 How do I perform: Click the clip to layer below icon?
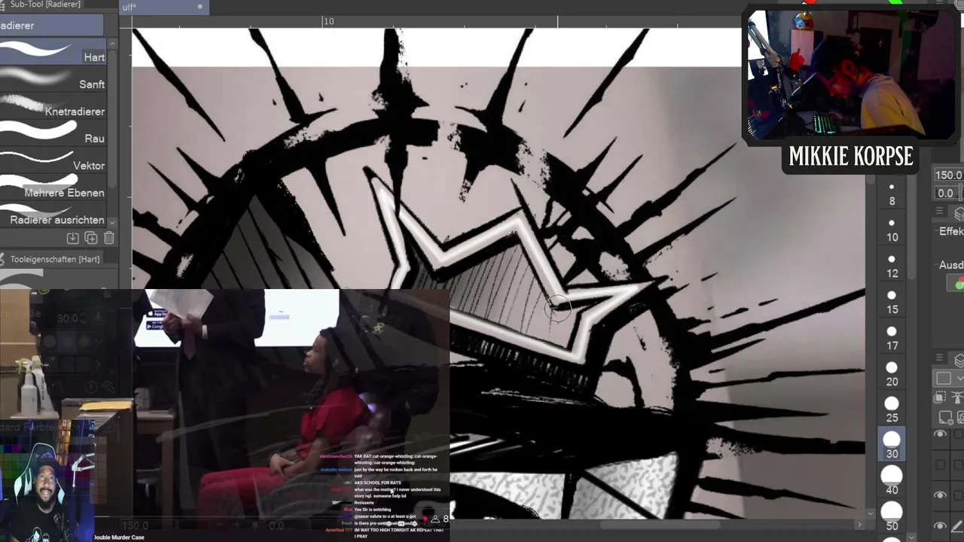tap(941, 397)
